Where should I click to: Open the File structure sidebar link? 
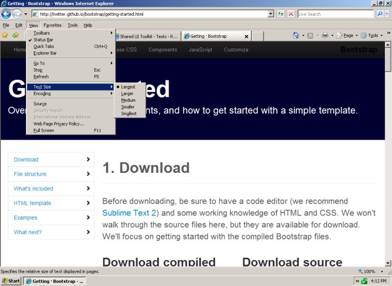(51, 174)
